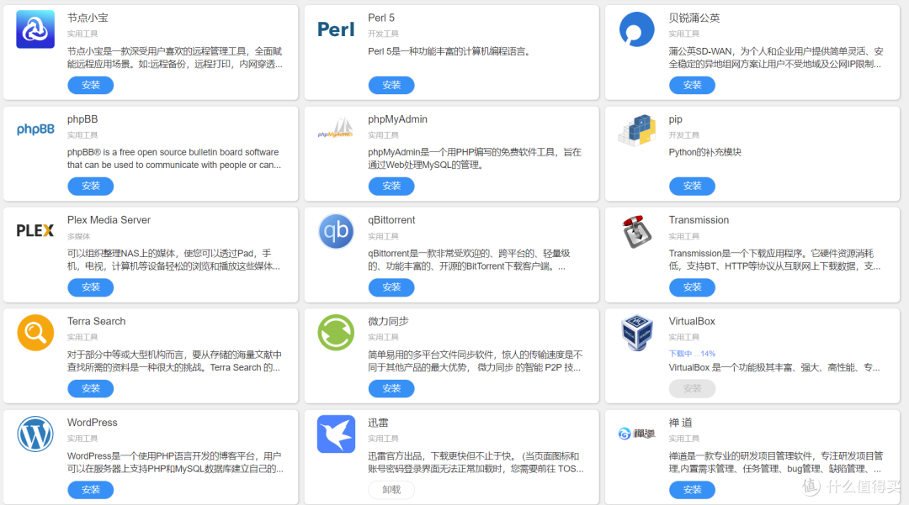
Task: Open the WordPress title text
Action: 93,423
